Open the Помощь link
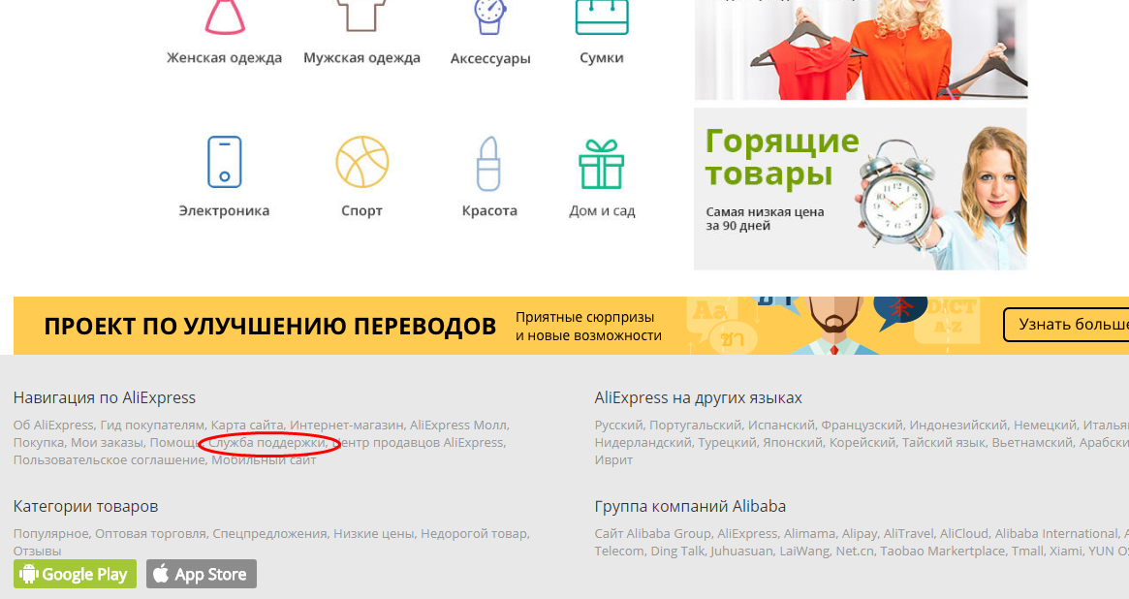1129x599 pixels. (175, 442)
